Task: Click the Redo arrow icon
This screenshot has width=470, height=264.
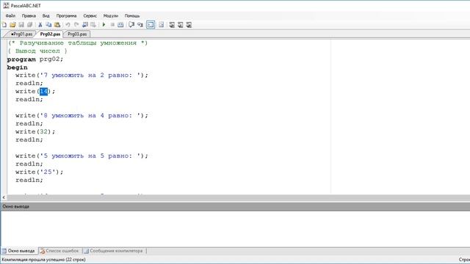Action: point(76,25)
